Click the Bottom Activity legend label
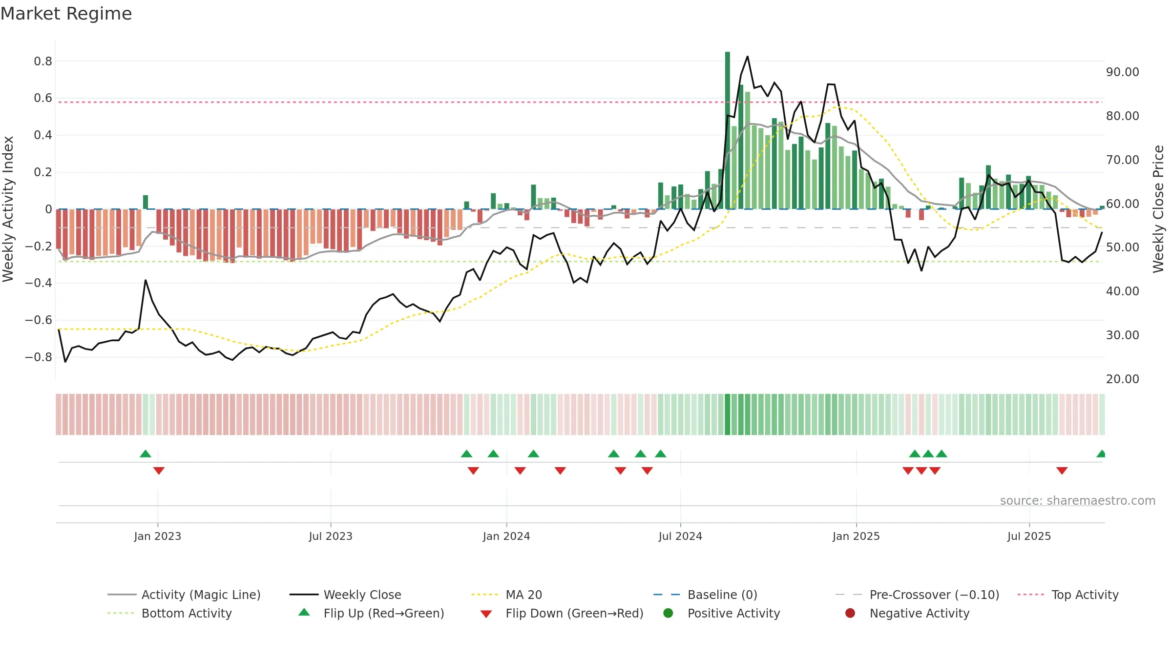This screenshot has height=659, width=1172. tap(187, 613)
